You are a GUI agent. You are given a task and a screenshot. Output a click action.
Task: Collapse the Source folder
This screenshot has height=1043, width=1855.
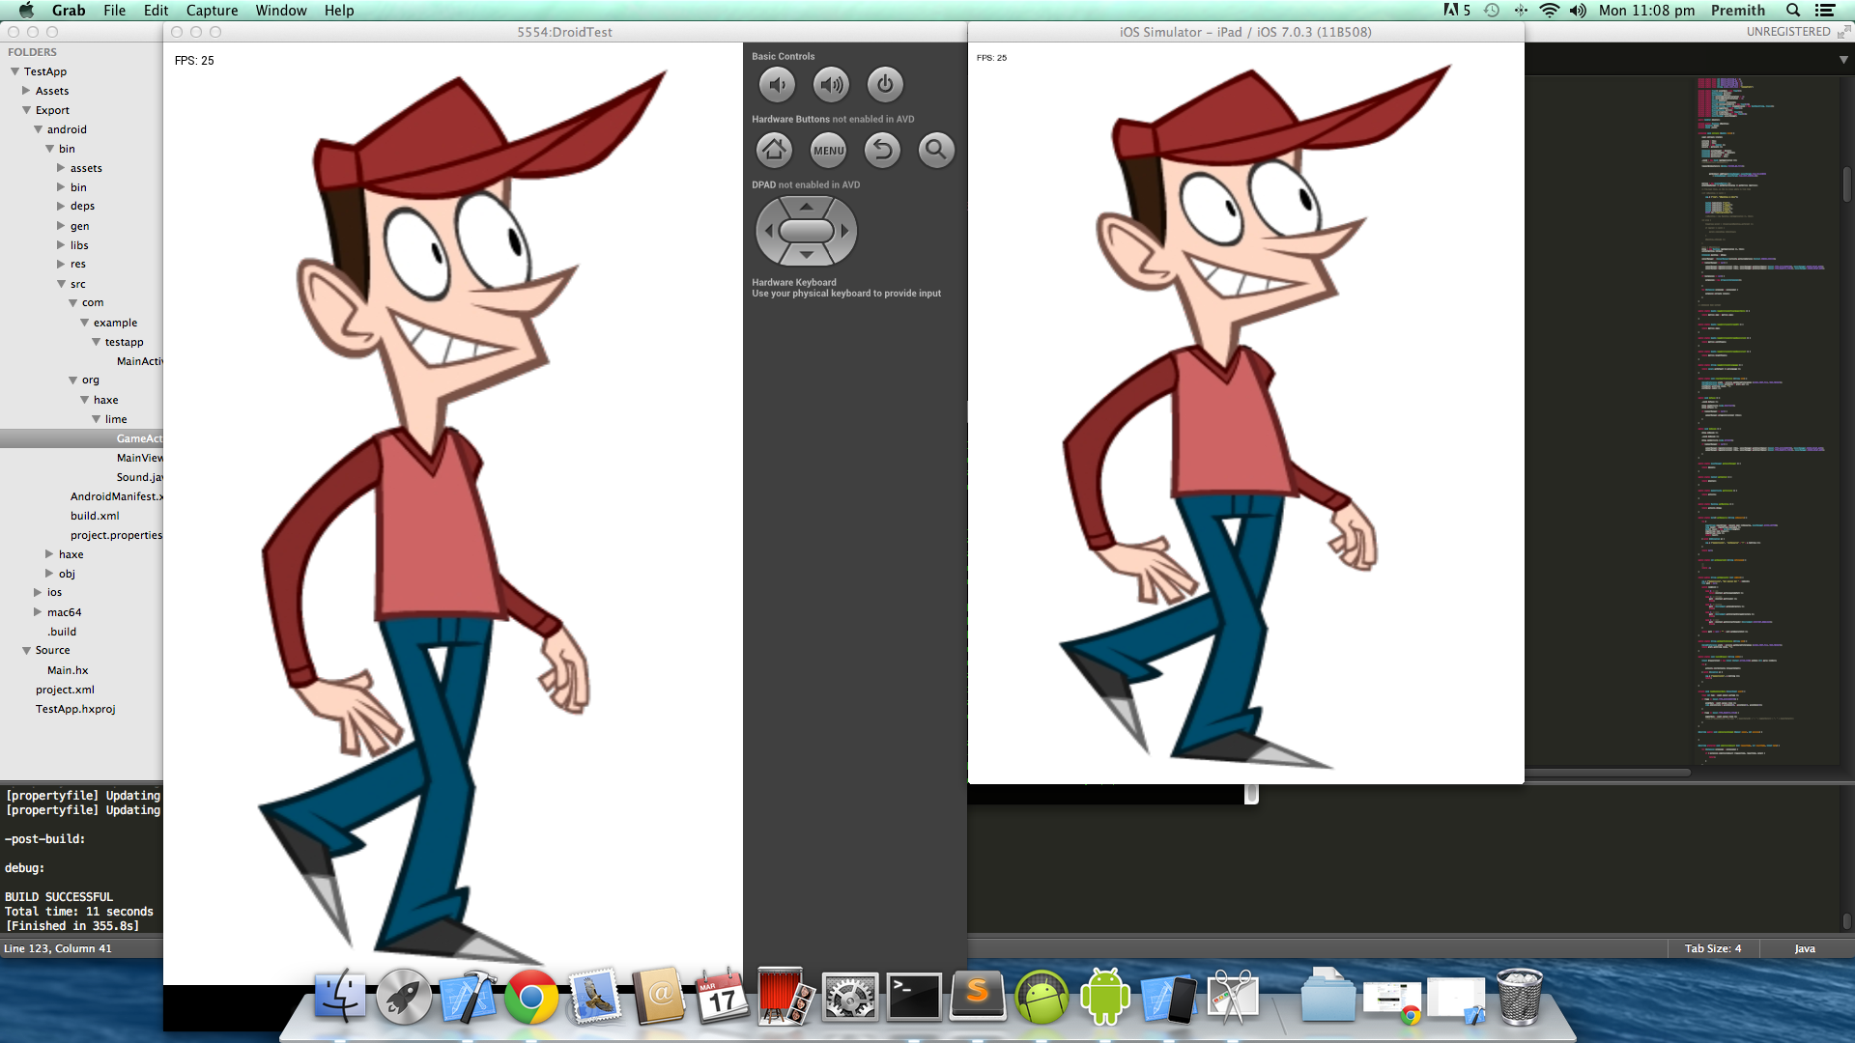[x=27, y=651]
